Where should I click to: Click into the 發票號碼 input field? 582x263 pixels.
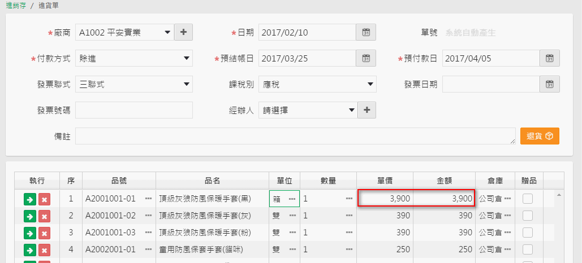[134, 110]
